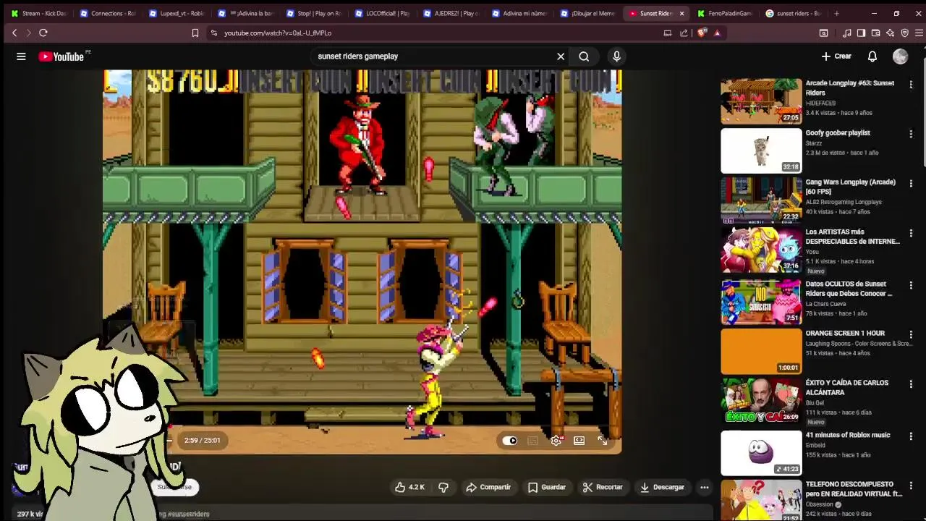Open Gang Wars Longplay (Arcade) title
This screenshot has height=521, width=926.
tap(851, 187)
